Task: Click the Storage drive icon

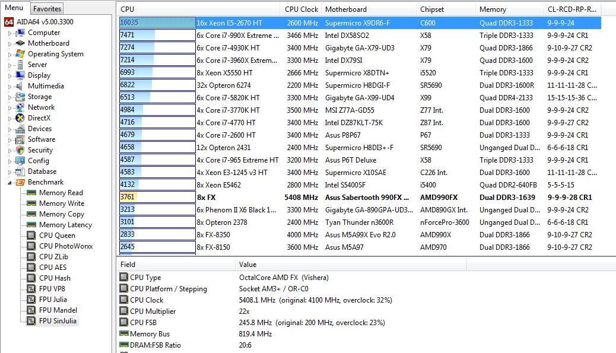Action: pos(20,97)
